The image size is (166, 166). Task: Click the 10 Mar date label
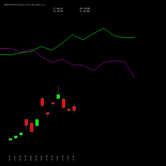[x=47, y=158]
